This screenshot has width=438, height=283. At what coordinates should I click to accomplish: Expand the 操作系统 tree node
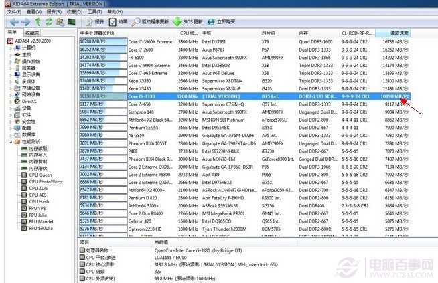(x=11, y=62)
